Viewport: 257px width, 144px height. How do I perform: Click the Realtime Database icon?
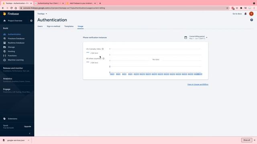pos(4,43)
